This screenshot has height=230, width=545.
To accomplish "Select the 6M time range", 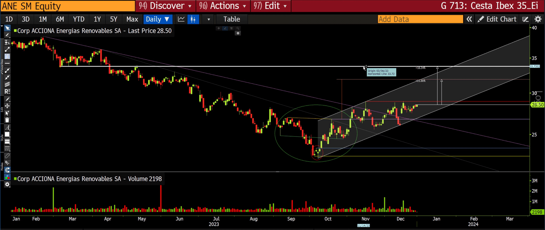I will pos(60,19).
